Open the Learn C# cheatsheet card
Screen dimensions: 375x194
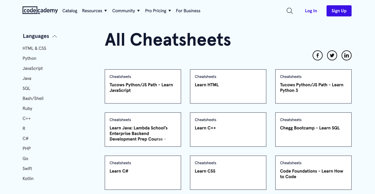click(143, 173)
